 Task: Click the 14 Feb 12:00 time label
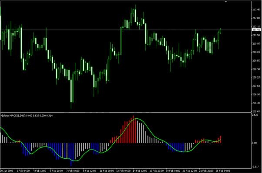point(140,171)
